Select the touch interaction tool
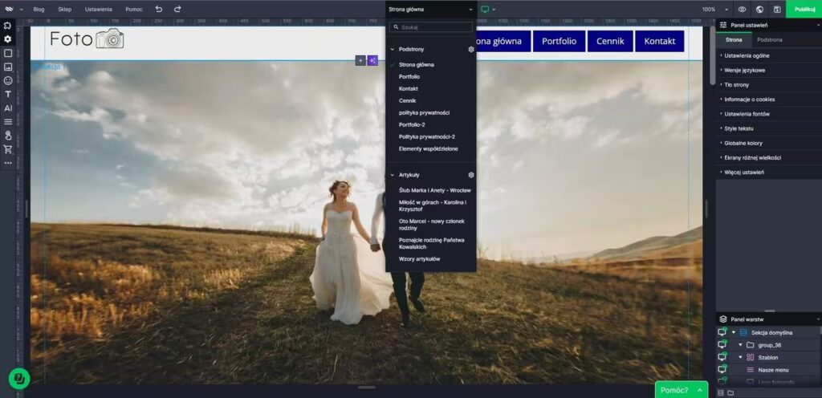This screenshot has width=822, height=398. tap(8, 136)
